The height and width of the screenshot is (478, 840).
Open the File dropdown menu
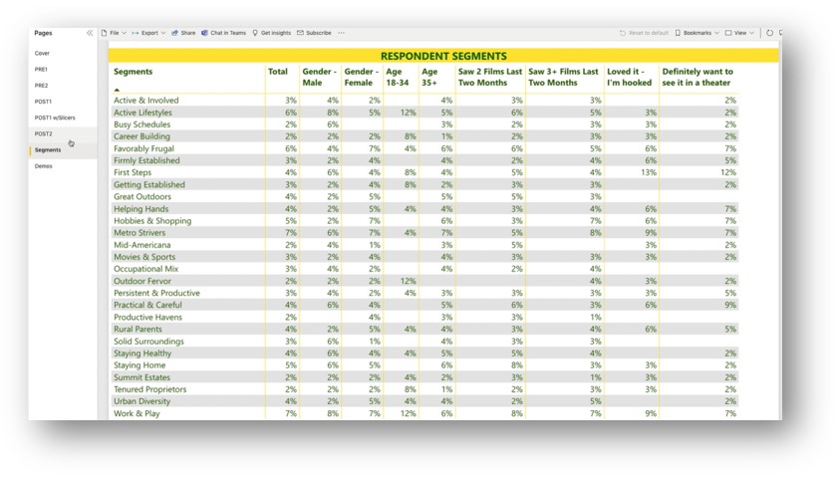(x=114, y=33)
